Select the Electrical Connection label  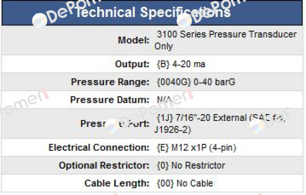click(x=99, y=147)
